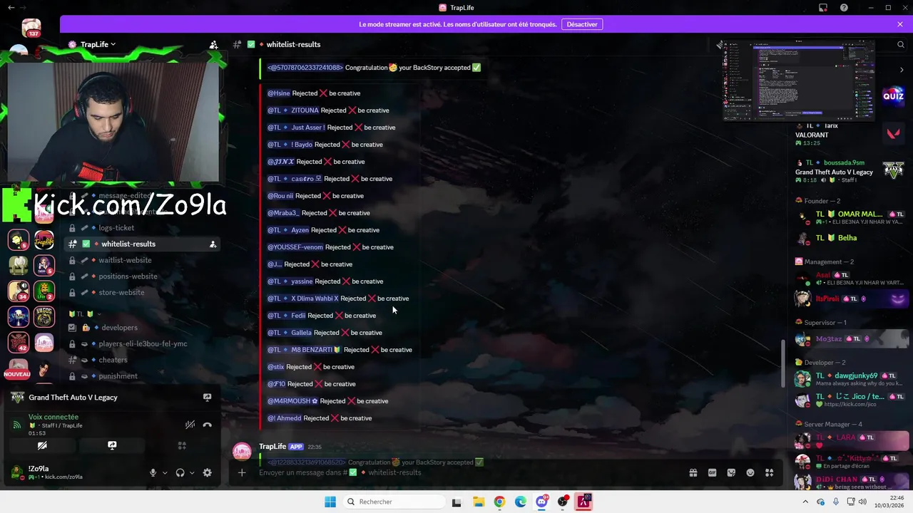
Task: Click member LARA in Server Manager list
Action: pyautogui.click(x=851, y=440)
